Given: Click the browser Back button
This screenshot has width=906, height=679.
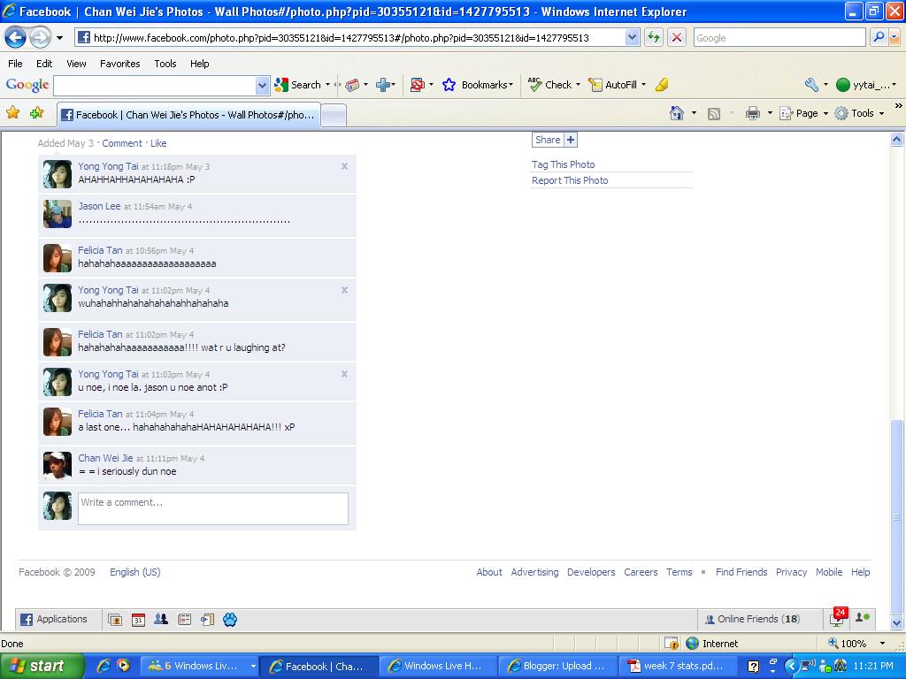Looking at the screenshot, I should click(x=16, y=38).
